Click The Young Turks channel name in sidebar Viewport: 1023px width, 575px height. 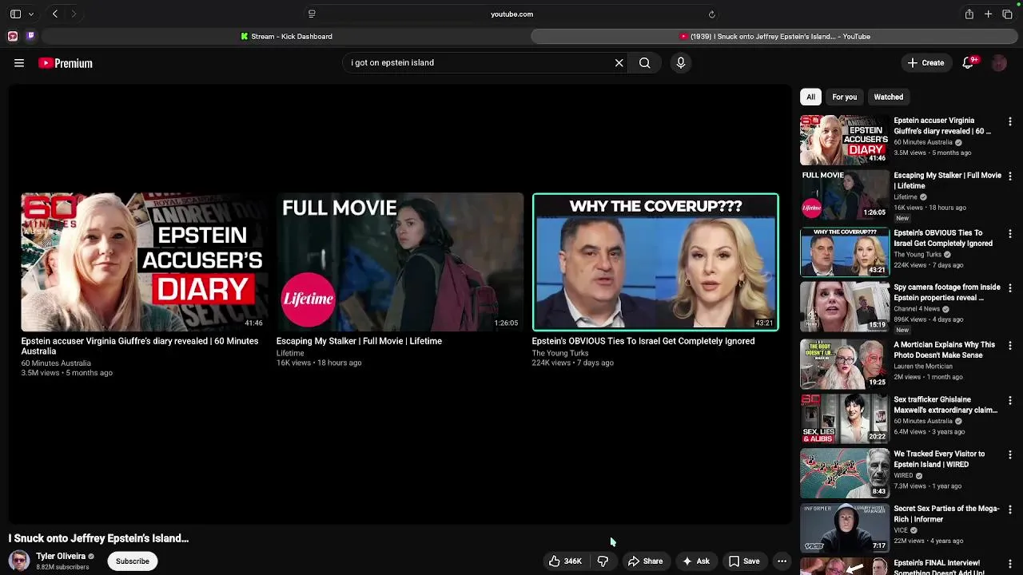[x=918, y=255]
